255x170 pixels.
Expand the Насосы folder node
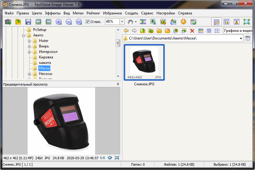[x=29, y=74]
